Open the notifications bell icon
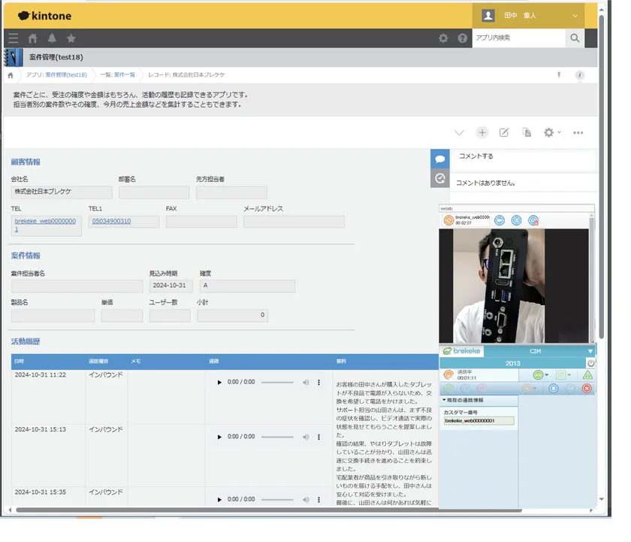Viewport: 631px width, 542px height. (51, 38)
